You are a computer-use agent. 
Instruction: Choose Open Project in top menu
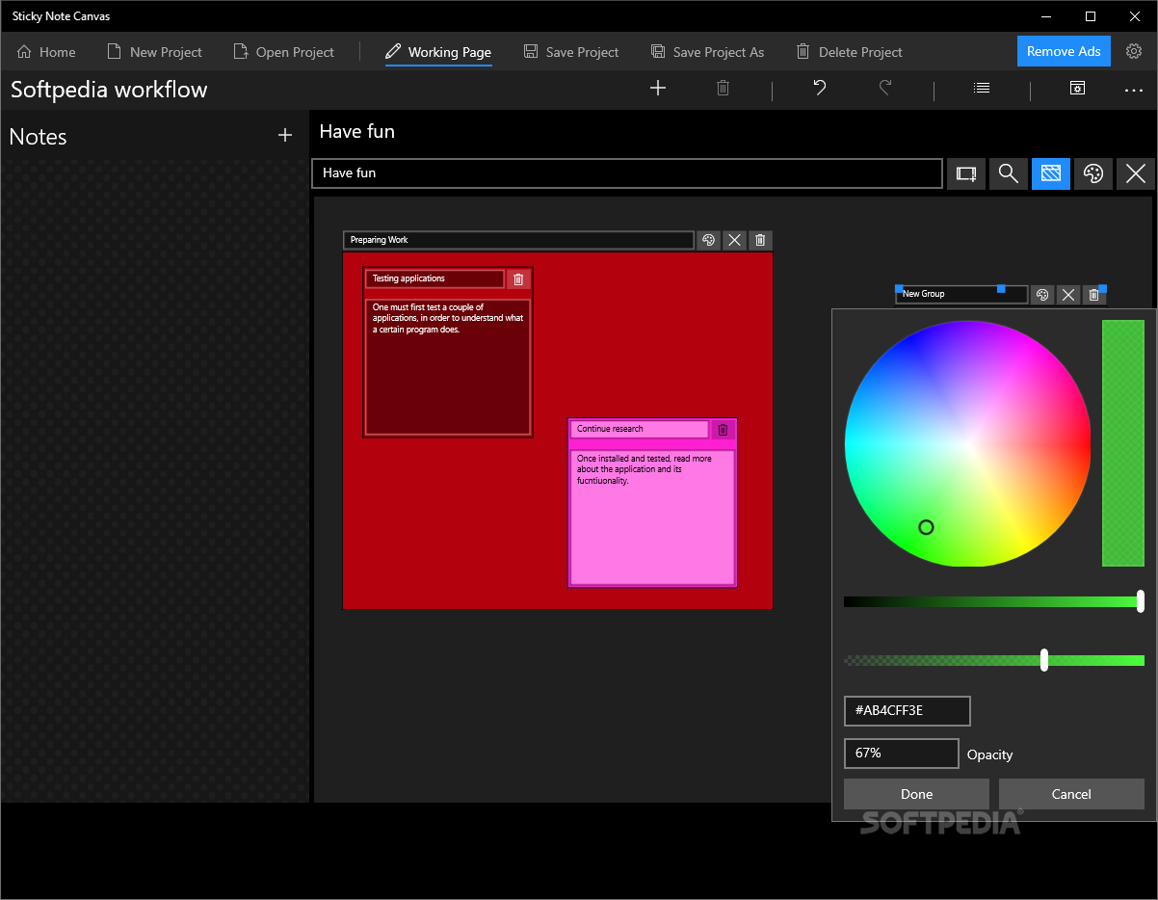[x=283, y=52]
